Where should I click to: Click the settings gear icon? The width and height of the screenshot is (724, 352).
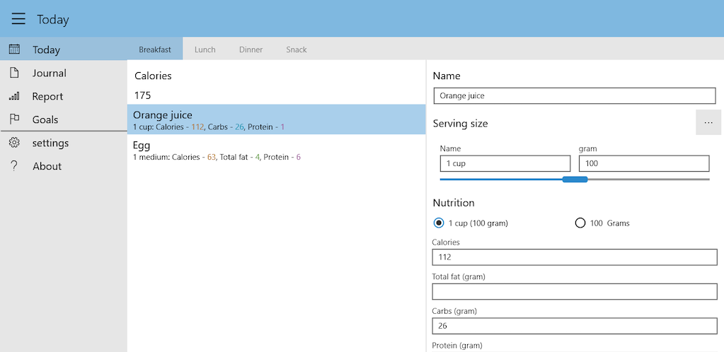coord(14,143)
